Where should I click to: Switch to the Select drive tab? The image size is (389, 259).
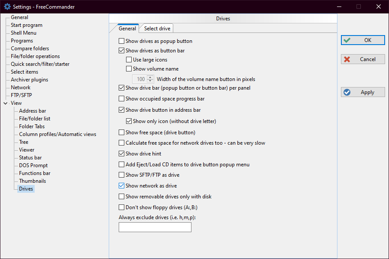click(x=157, y=29)
